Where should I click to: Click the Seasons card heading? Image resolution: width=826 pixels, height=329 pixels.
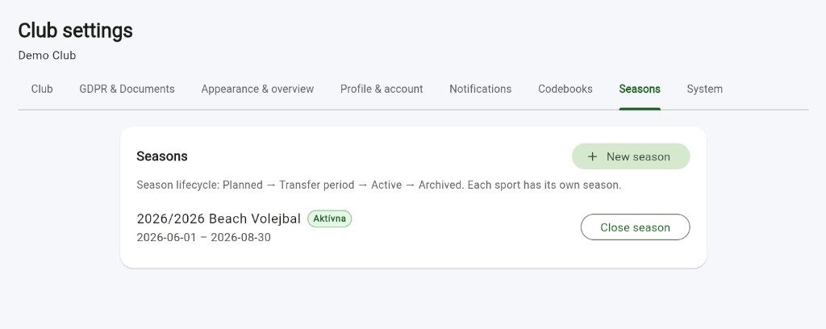pos(161,156)
